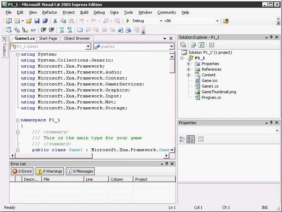This screenshot has height=212, width=282.
Task: Click the New Project toolbar icon
Action: (x=9, y=21)
